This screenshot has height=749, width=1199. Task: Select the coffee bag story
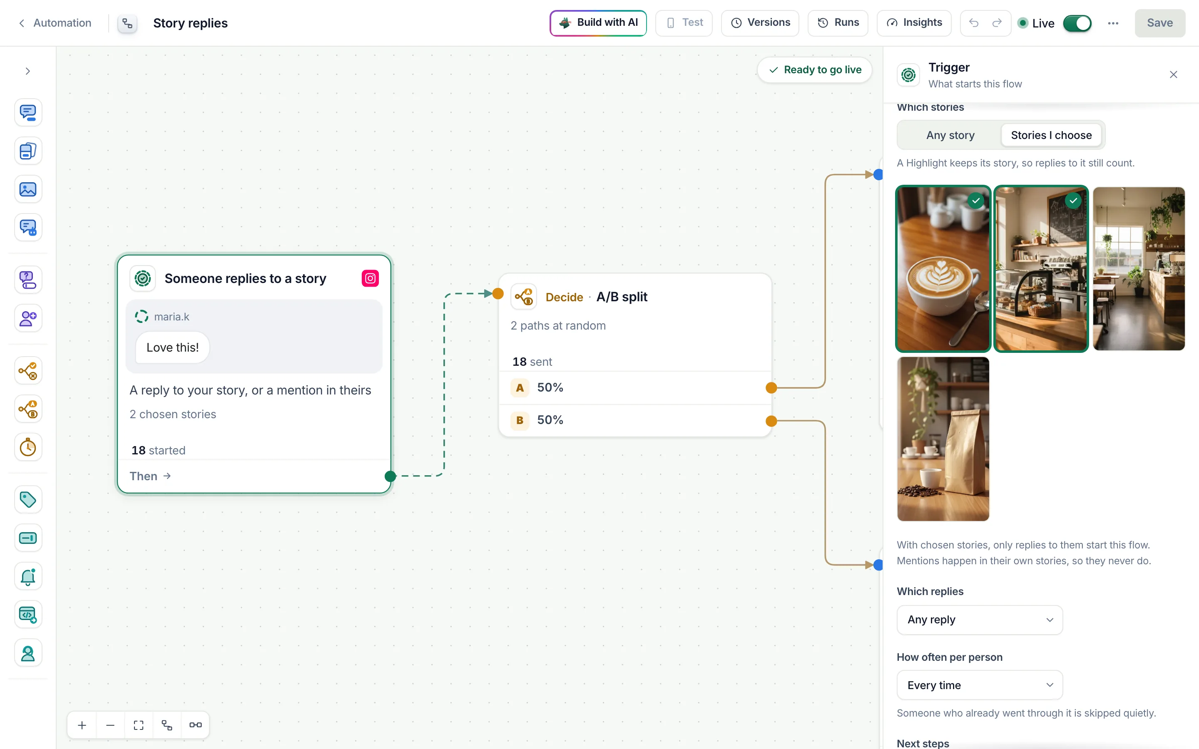[x=943, y=439]
